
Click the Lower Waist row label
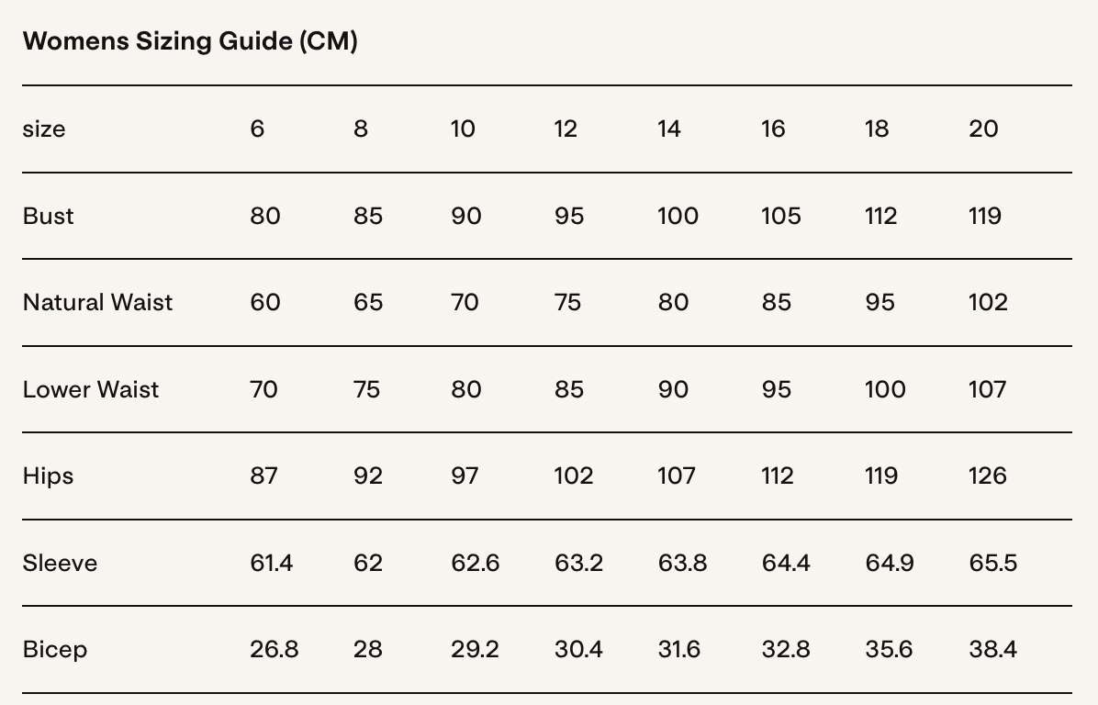coord(91,389)
